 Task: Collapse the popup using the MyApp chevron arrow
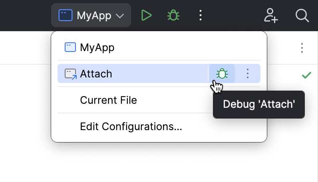pos(120,16)
